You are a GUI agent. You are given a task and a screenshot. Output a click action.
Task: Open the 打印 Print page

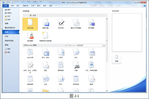[7, 36]
